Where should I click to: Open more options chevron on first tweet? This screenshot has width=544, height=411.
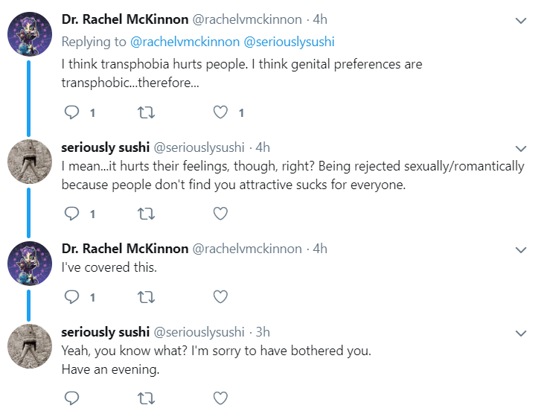(521, 21)
